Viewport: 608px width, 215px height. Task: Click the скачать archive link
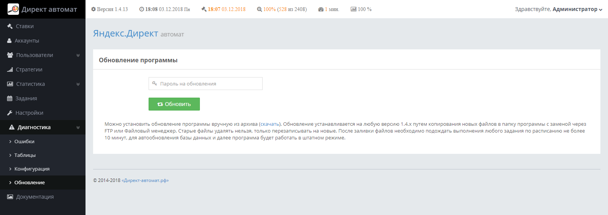270,124
